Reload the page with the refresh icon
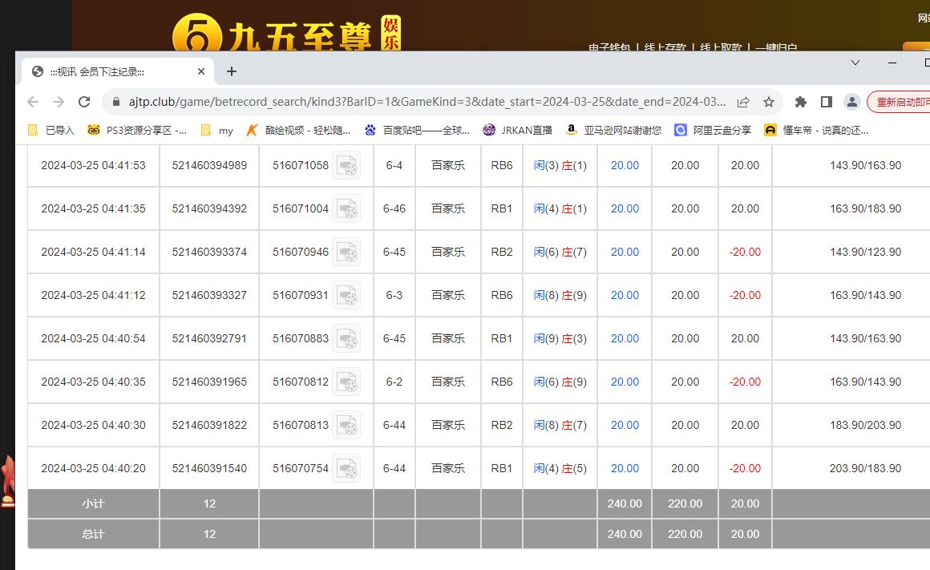The height and width of the screenshot is (570, 930). [x=84, y=102]
